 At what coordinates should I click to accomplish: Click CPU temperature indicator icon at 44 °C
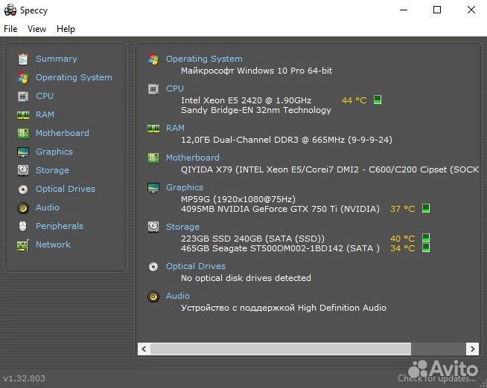378,100
